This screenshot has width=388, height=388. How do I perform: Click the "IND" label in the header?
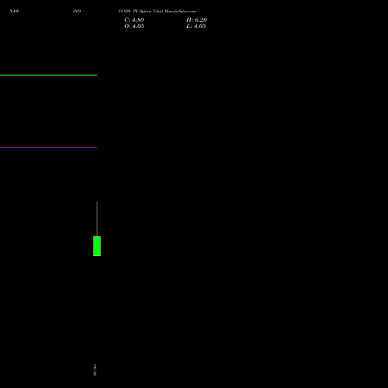click(x=77, y=11)
